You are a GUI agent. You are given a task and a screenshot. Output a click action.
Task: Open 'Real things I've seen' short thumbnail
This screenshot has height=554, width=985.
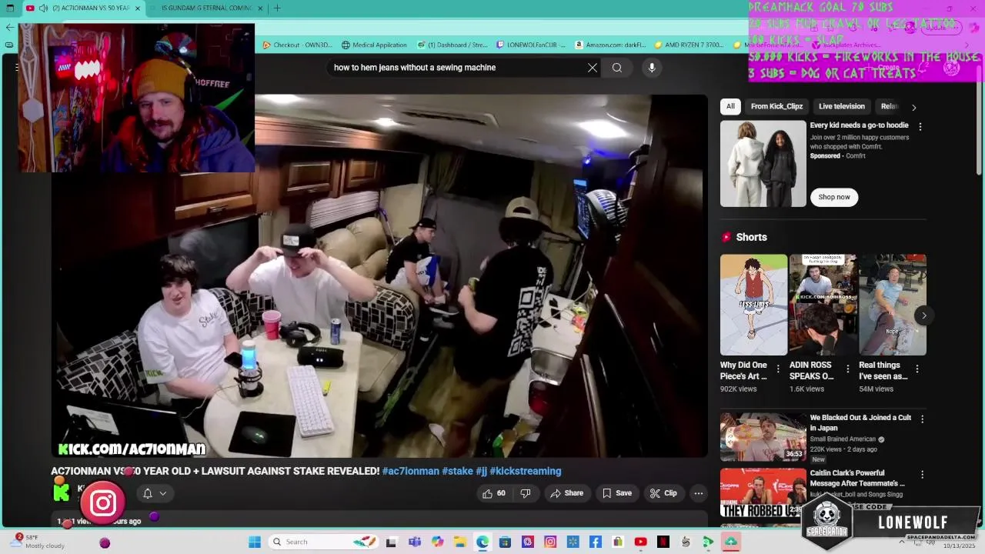point(893,305)
